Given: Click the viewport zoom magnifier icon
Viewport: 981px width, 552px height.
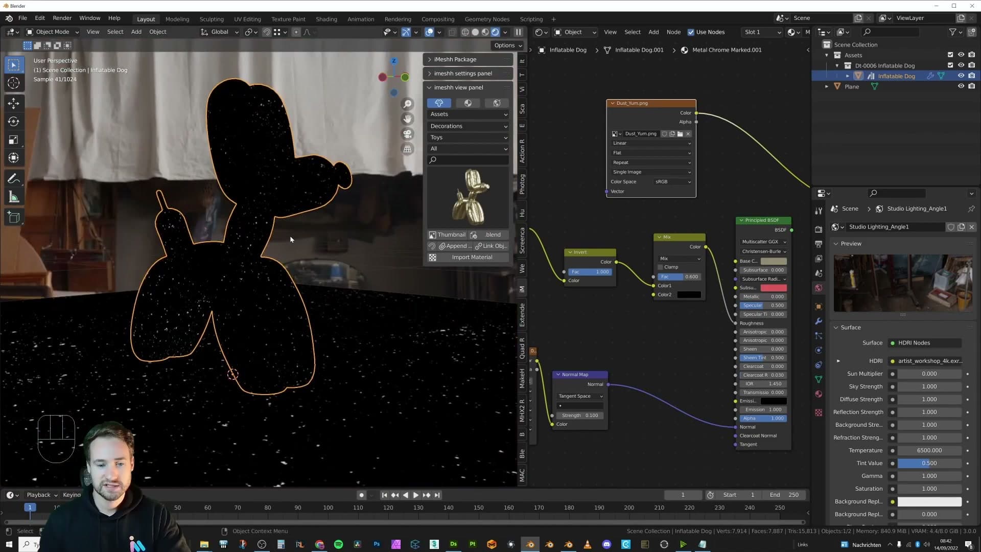Looking at the screenshot, I should 407,104.
